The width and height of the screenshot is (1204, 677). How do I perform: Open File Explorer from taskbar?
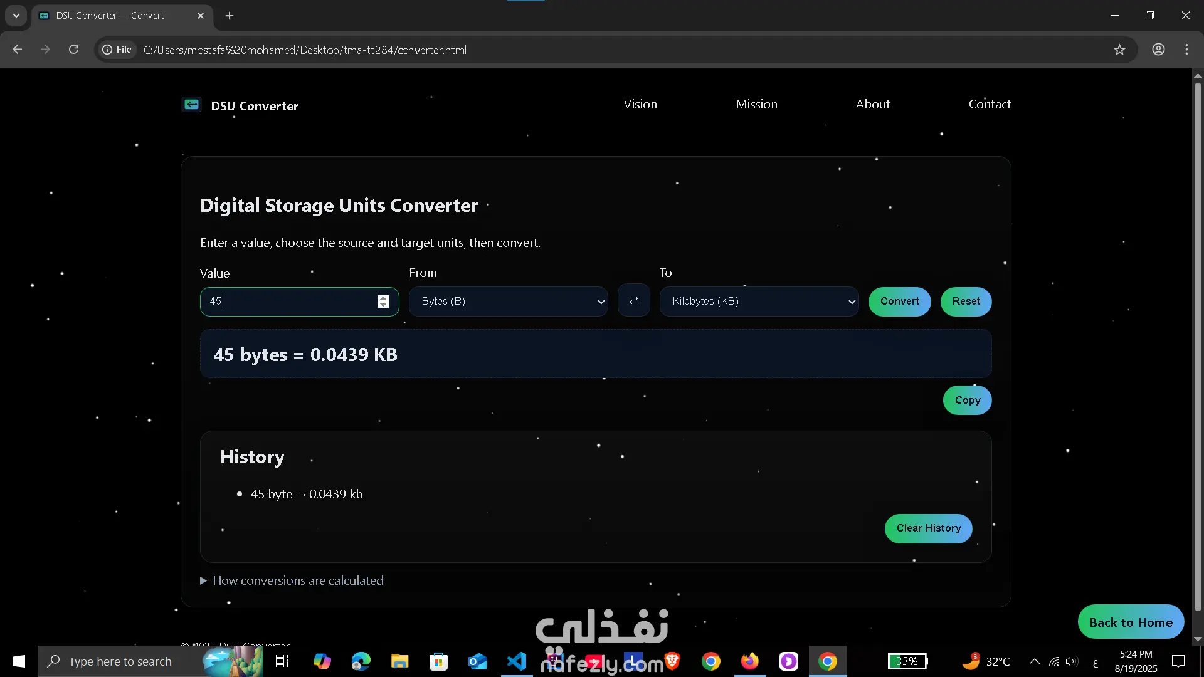click(x=399, y=661)
